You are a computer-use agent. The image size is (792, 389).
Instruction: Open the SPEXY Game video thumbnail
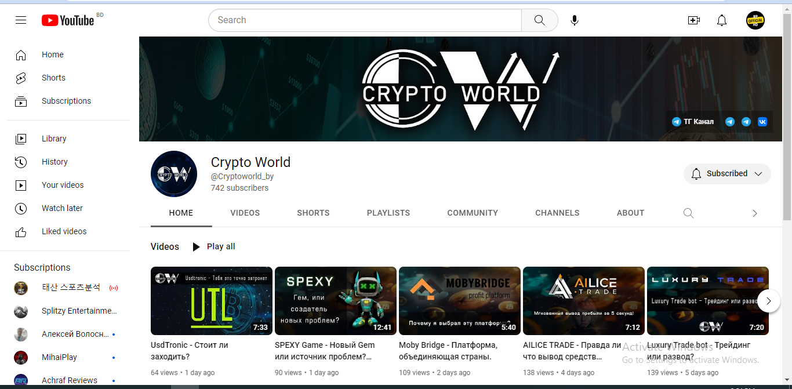coord(336,301)
